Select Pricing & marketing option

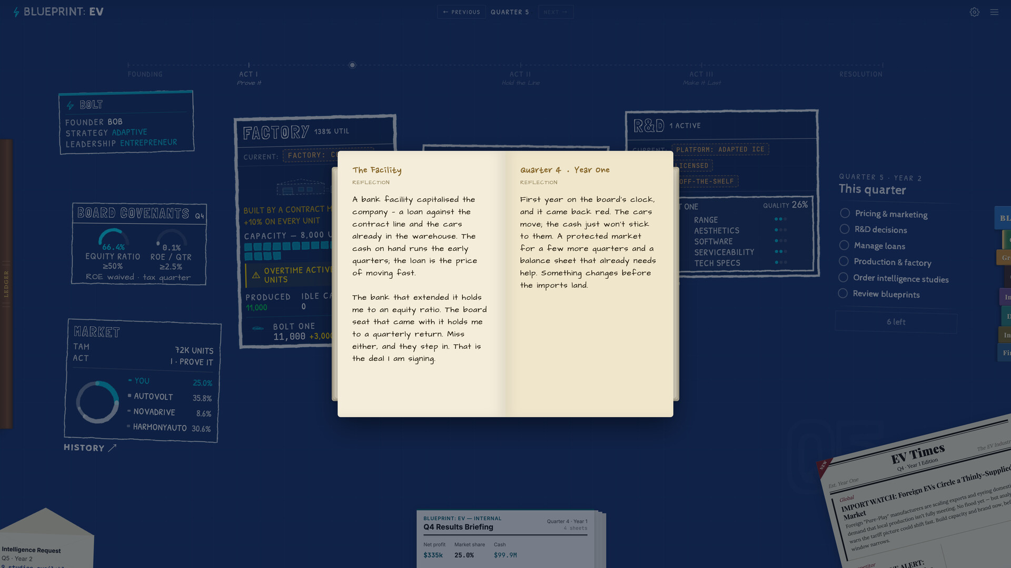[x=884, y=214]
